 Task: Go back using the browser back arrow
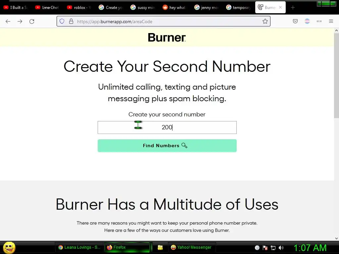click(x=8, y=21)
